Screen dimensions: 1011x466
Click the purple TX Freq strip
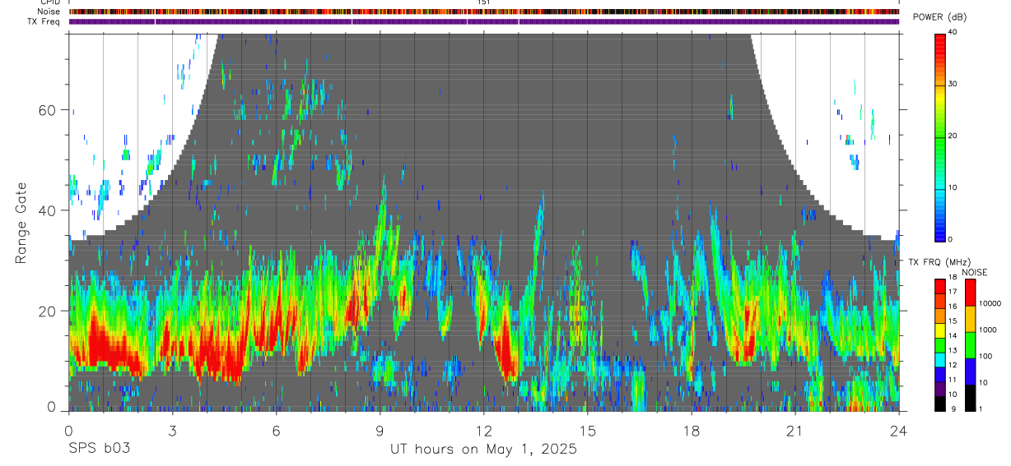(x=484, y=21)
